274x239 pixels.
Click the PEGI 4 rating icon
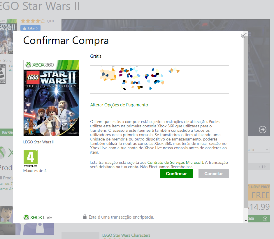(x=31, y=159)
